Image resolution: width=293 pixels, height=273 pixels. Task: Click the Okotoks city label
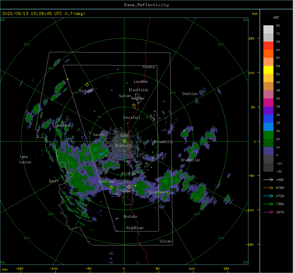click(130, 217)
